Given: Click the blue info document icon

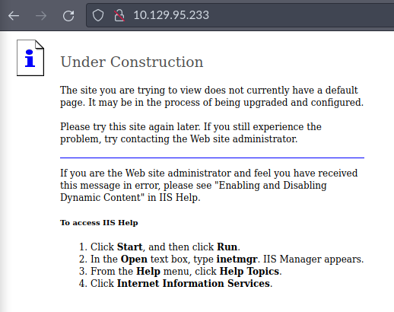Looking at the screenshot, I should [30, 58].
